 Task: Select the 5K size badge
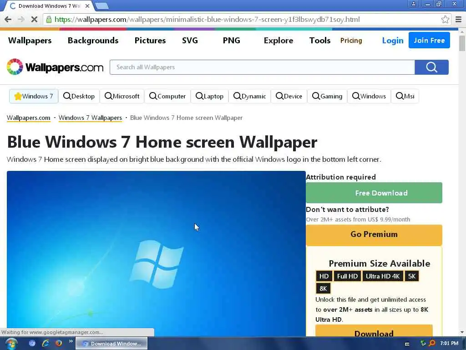[x=411, y=276]
